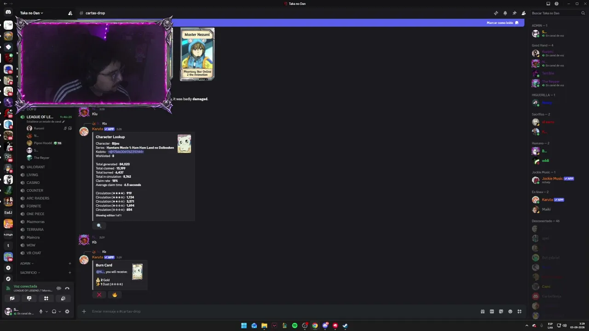This screenshot has width=589, height=331.
Task: Attach a file with the plus button
Action: (x=84, y=311)
